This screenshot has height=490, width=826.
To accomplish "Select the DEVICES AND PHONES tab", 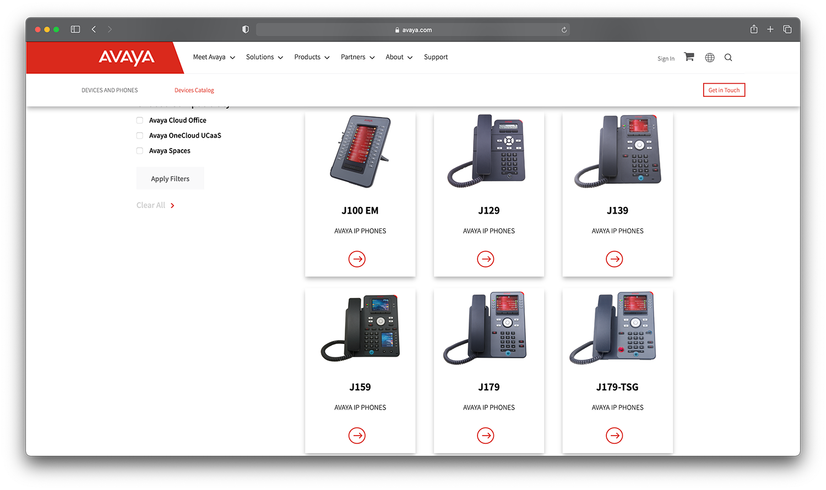I will pos(110,90).
